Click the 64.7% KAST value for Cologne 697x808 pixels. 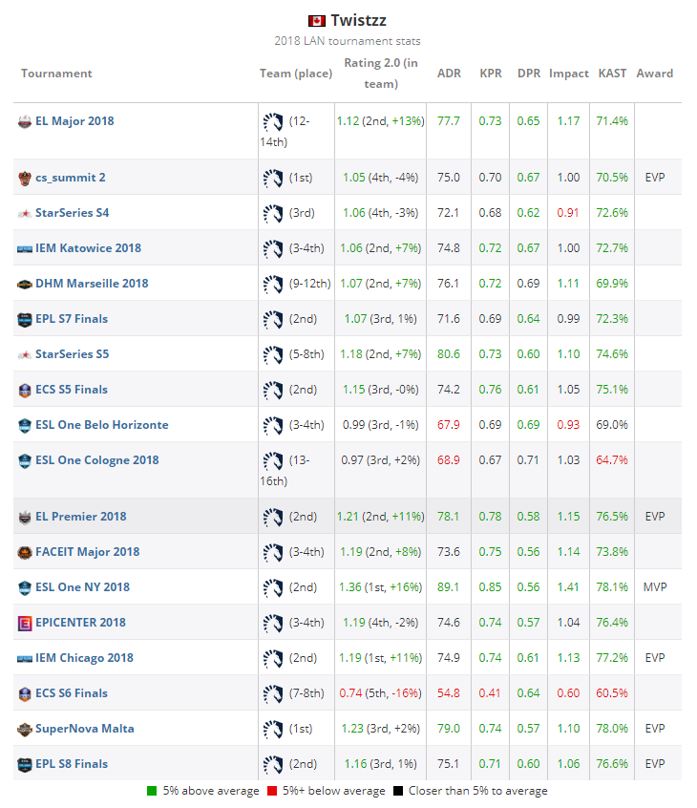pos(612,460)
